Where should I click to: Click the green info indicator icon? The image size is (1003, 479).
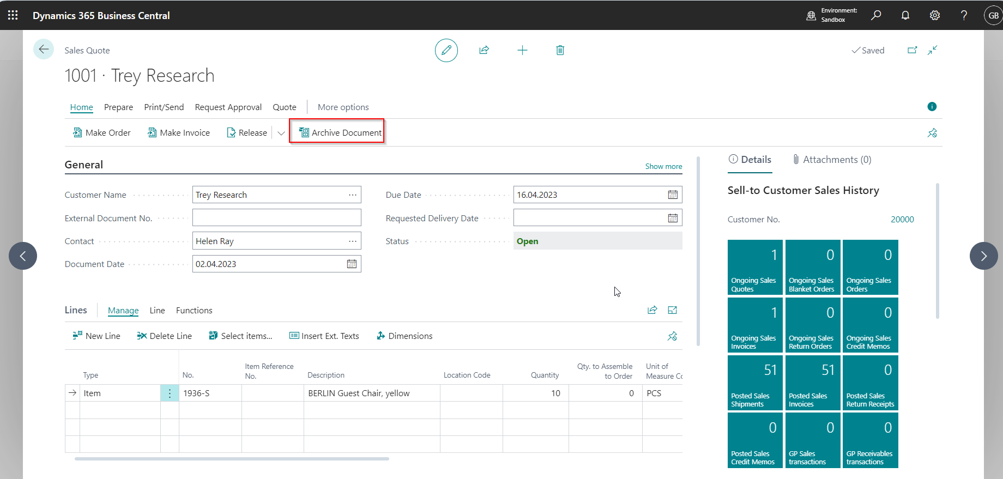click(932, 106)
